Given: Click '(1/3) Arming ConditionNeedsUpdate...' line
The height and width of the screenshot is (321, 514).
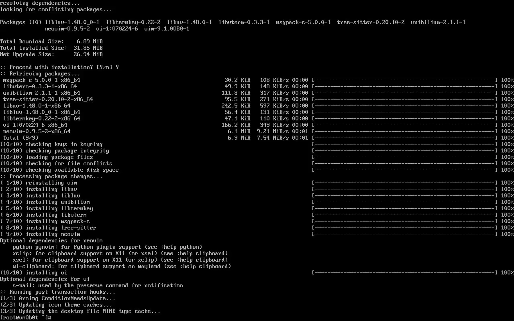Looking at the screenshot, I should 58,298.
